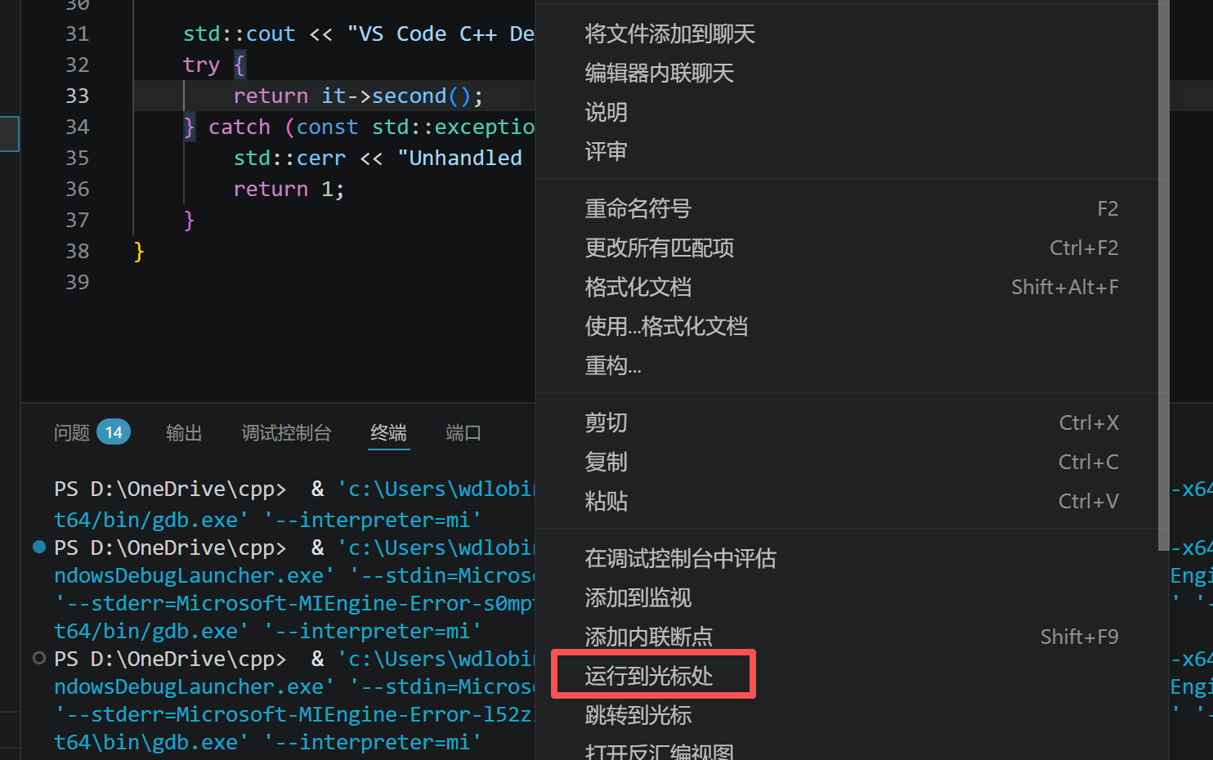Click the blue terminal command status dot
The height and width of the screenshot is (760, 1213).
click(x=38, y=547)
